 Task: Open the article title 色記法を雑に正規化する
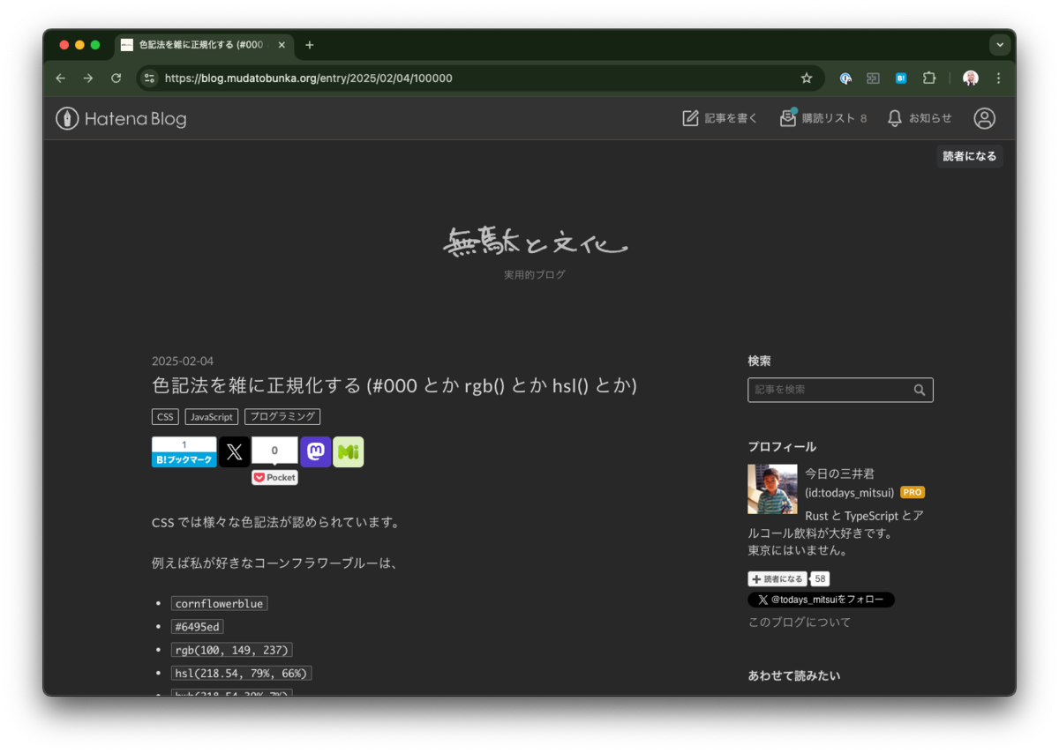[394, 385]
